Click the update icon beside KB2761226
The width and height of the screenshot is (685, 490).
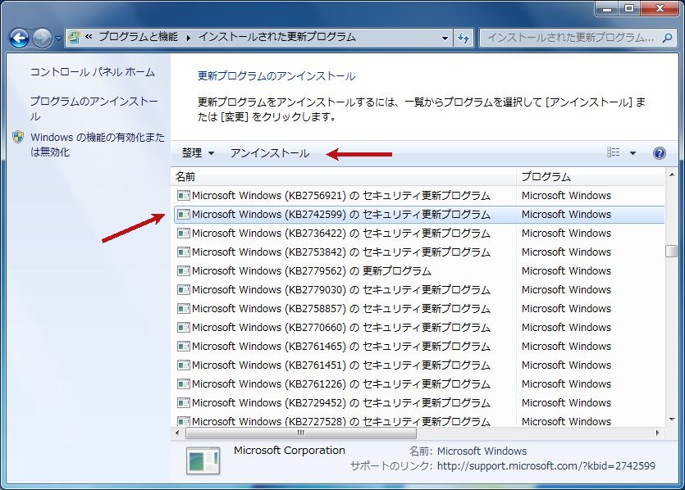click(x=184, y=383)
